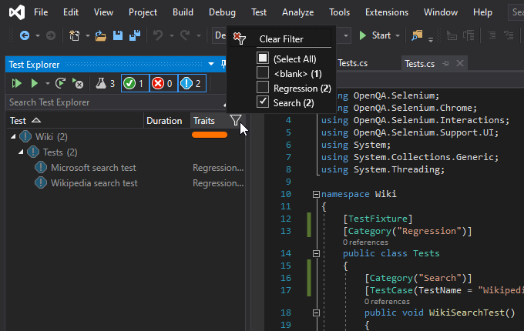
Task: Click the Cancel test run icon
Action: pos(77,83)
